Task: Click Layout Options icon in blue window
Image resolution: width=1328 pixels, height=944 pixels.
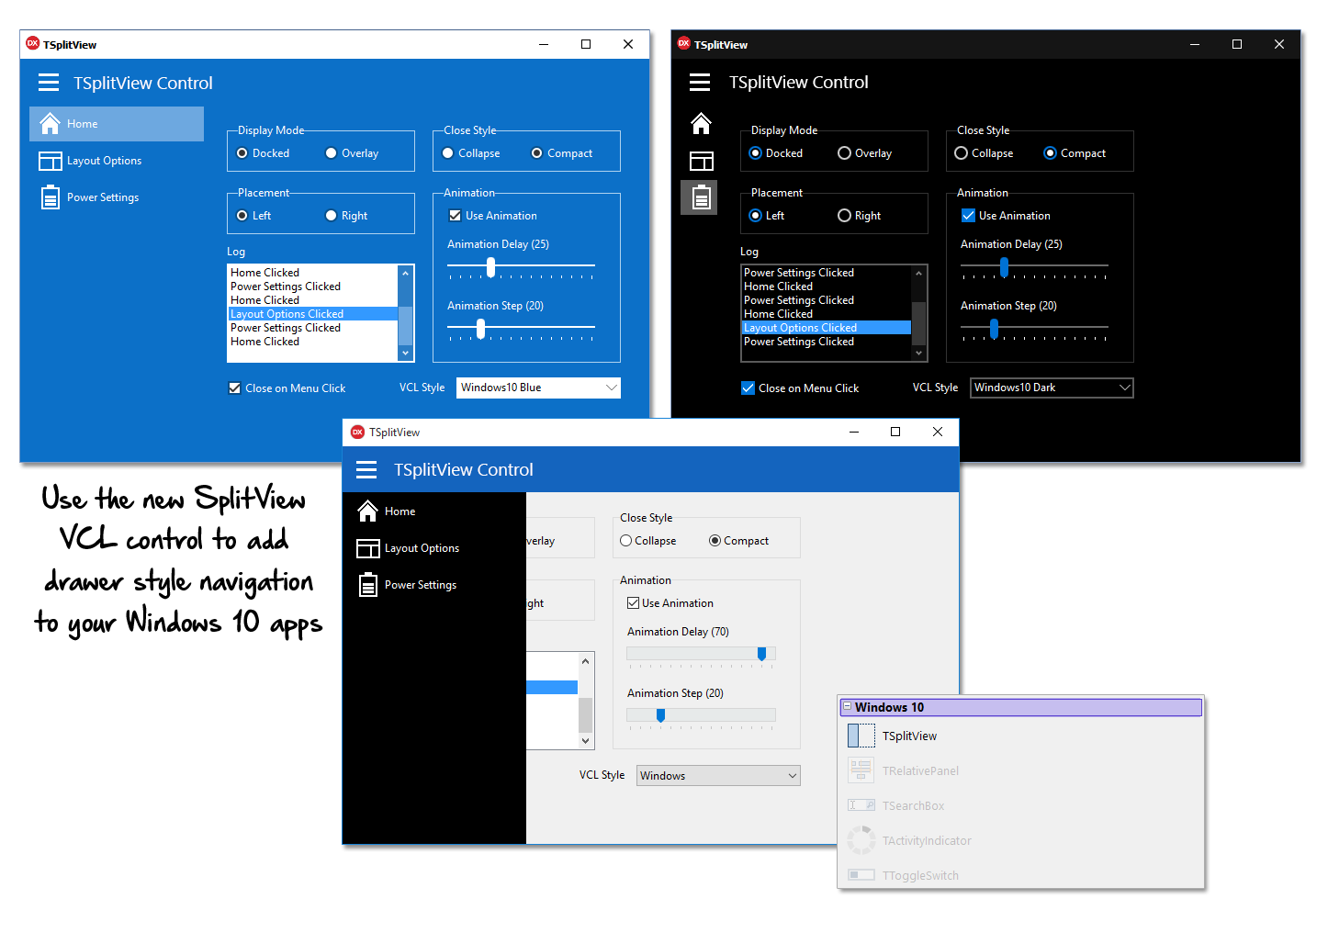Action: [51, 161]
